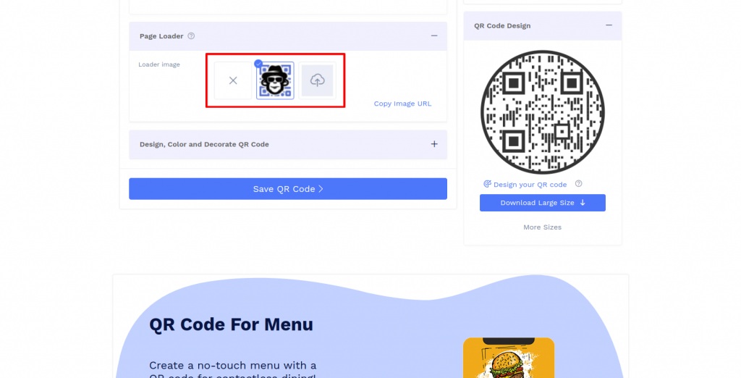
Task: Click the upload cloud icon for loader image
Action: coord(317,80)
